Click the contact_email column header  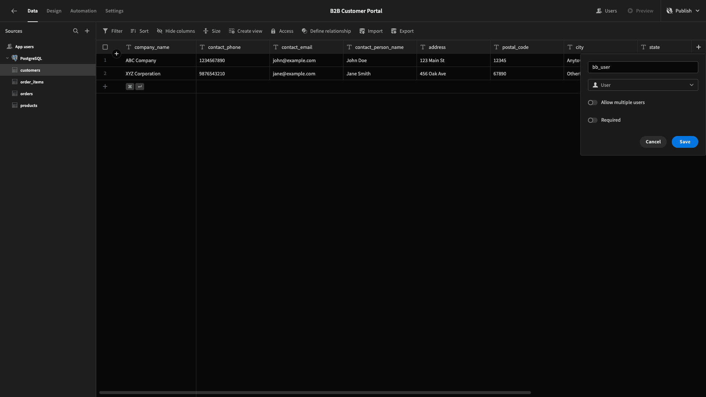coord(306,47)
